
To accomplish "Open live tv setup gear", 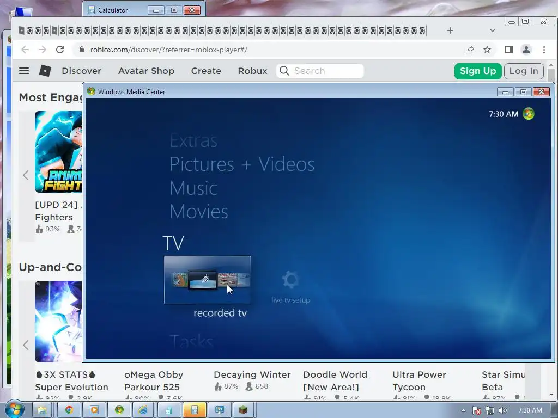I will coord(291,280).
